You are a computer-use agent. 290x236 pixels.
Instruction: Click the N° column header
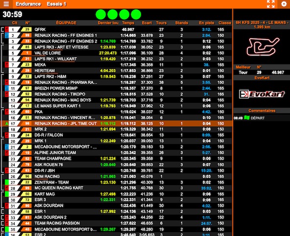27,23
